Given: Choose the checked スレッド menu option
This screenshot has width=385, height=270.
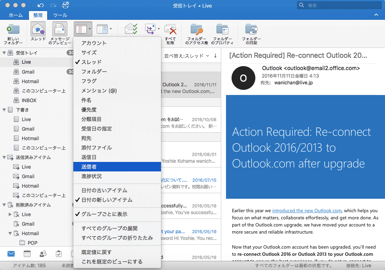Looking at the screenshot, I should pyautogui.click(x=117, y=62).
